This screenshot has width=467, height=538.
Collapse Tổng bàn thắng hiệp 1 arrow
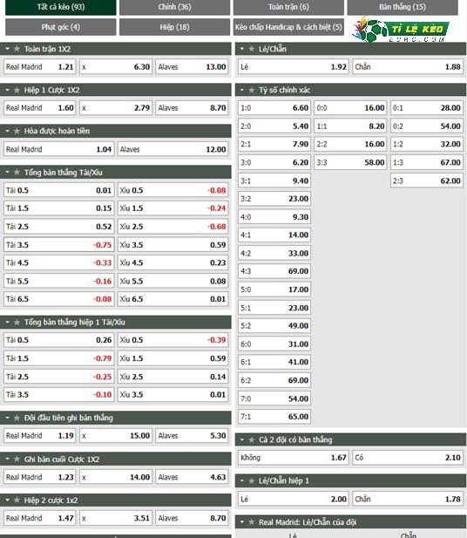(8, 322)
